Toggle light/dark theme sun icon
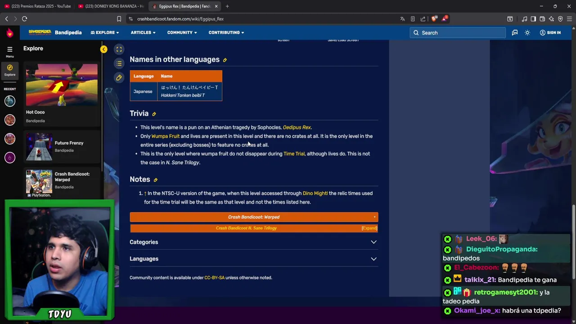The width and height of the screenshot is (576, 324). coord(527,32)
